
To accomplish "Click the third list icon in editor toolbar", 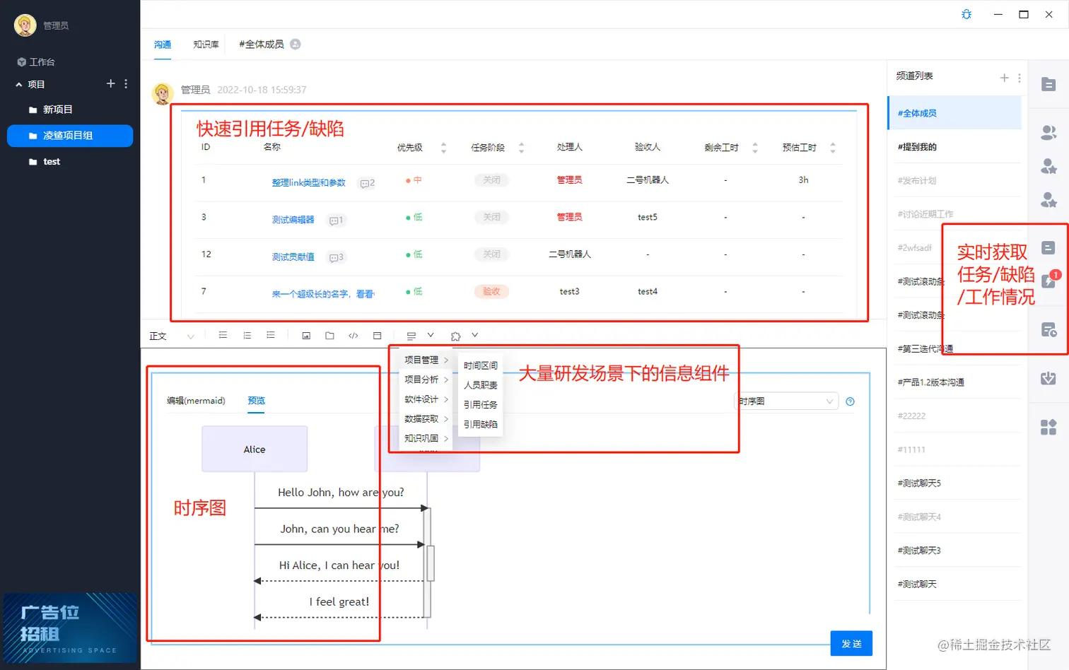I will tap(270, 335).
